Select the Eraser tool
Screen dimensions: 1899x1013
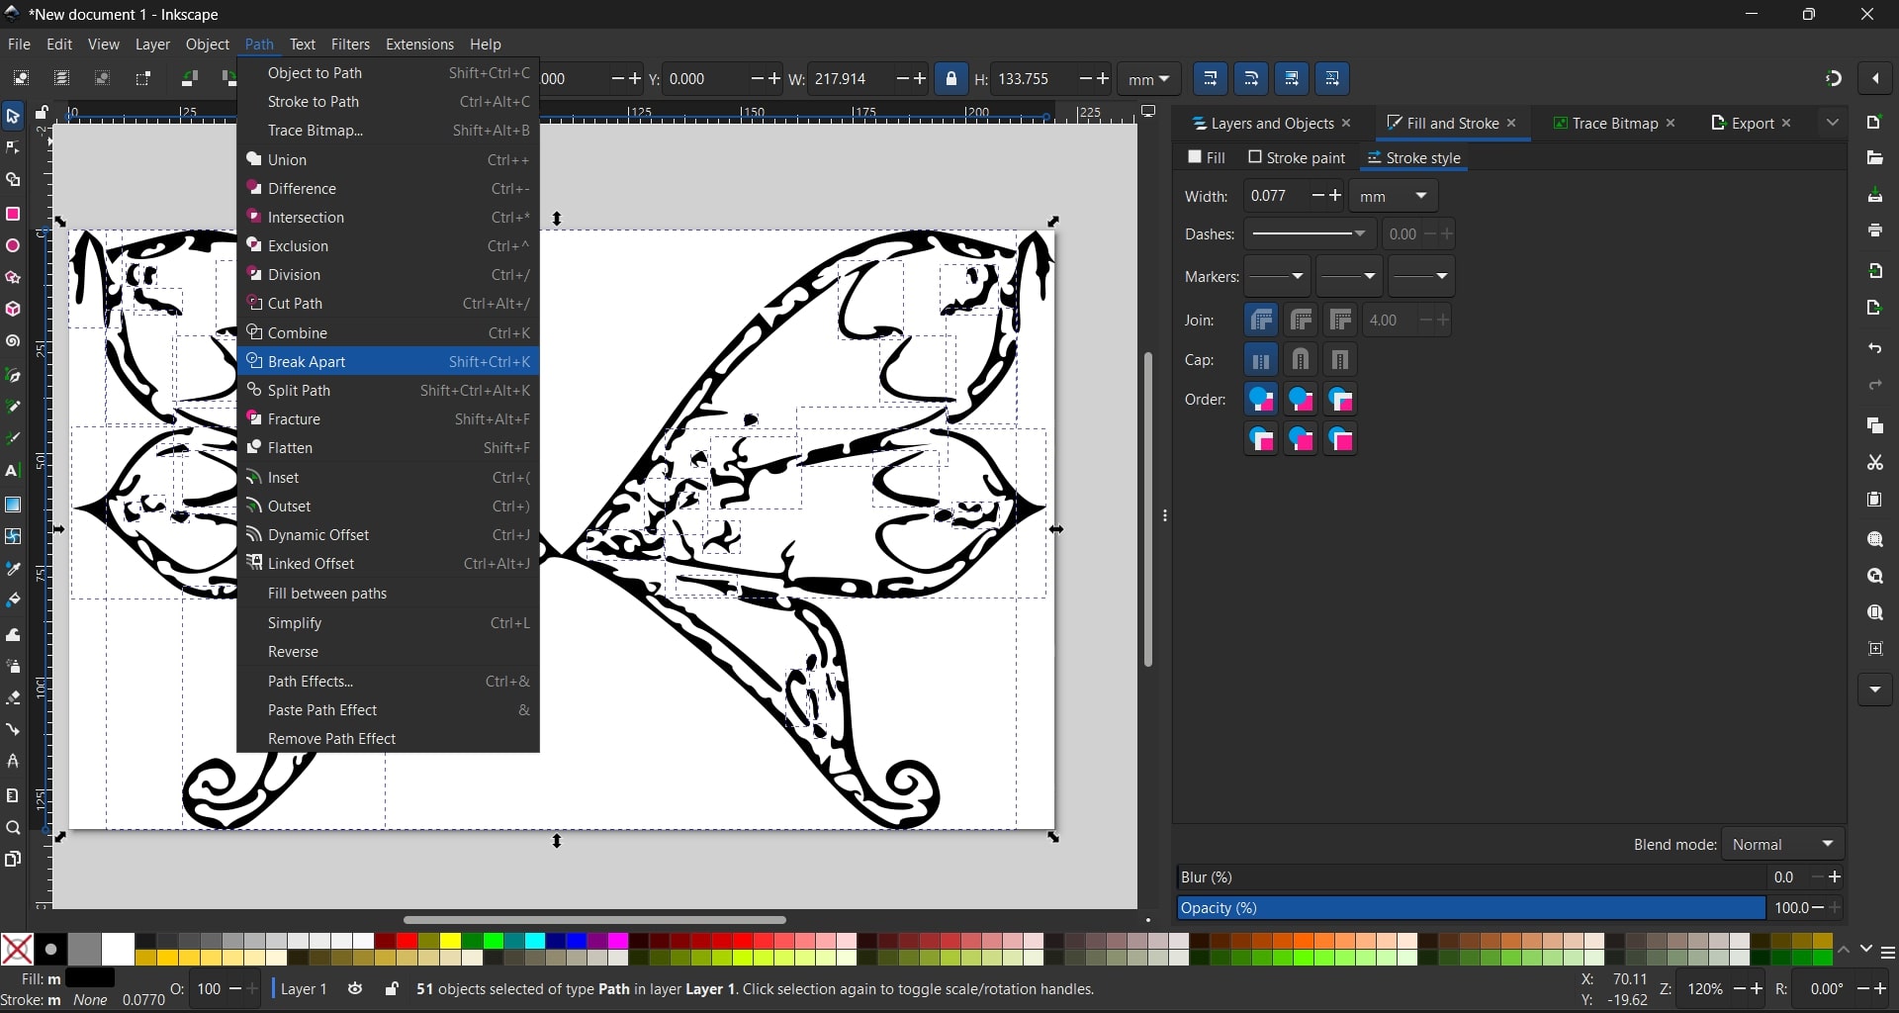point(13,698)
